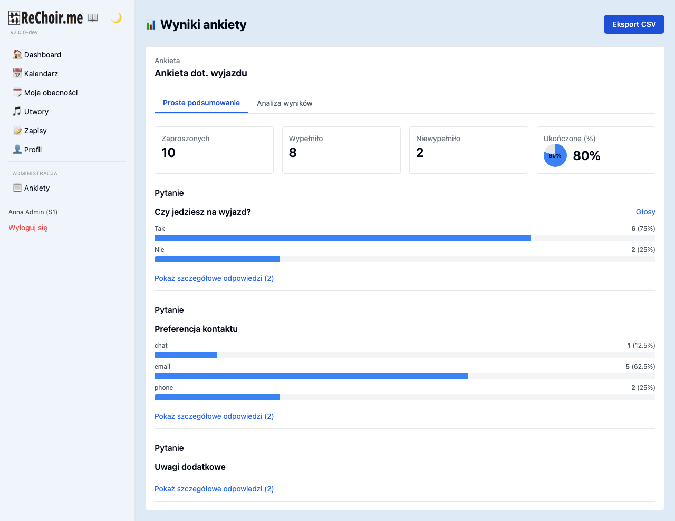Click the Profil person icon

(x=17, y=149)
